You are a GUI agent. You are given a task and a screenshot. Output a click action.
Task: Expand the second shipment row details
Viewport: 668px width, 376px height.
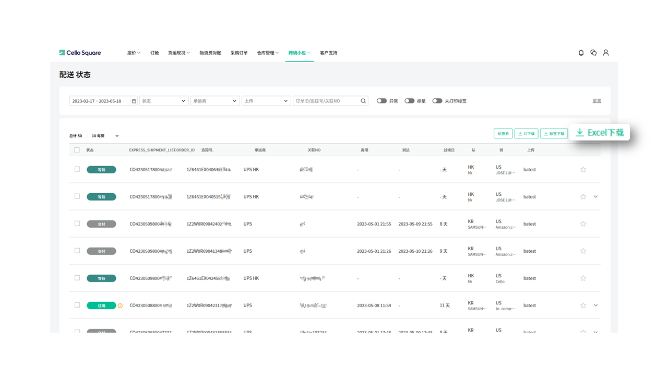[x=595, y=197]
